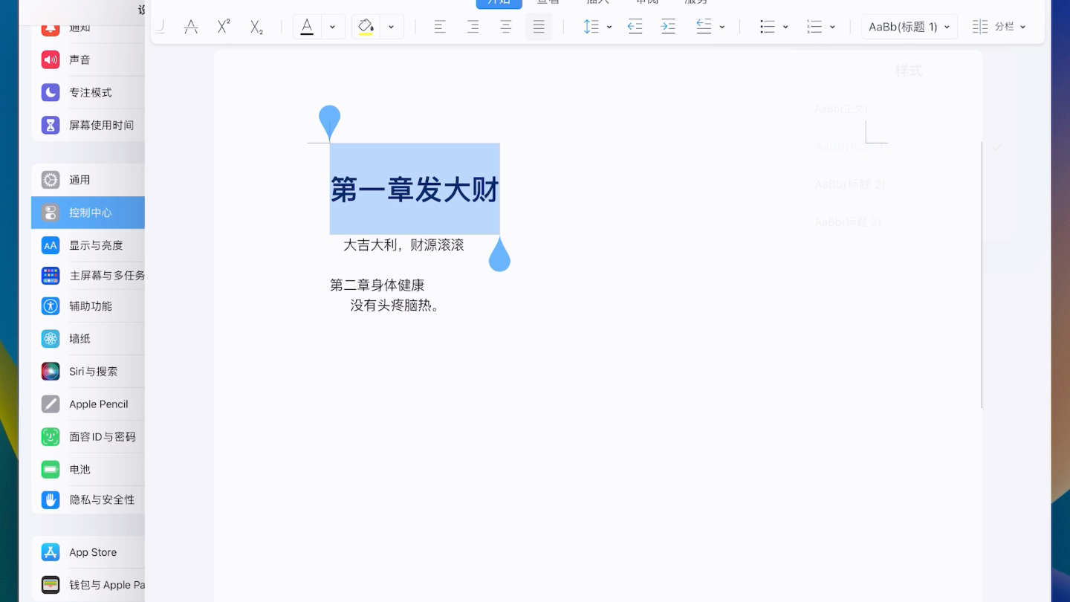Apply superscript formatting
This screenshot has height=602, width=1070.
click(224, 27)
